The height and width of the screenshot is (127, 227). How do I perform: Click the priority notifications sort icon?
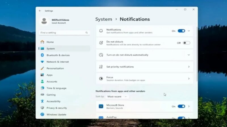pos(101,67)
